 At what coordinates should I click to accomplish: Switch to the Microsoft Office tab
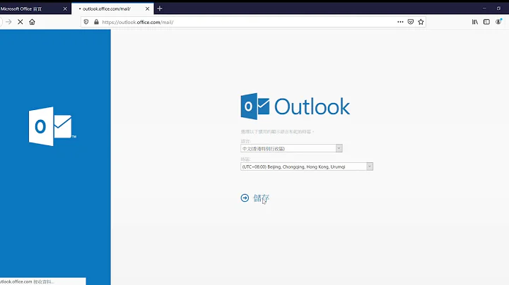pyautogui.click(x=31, y=8)
